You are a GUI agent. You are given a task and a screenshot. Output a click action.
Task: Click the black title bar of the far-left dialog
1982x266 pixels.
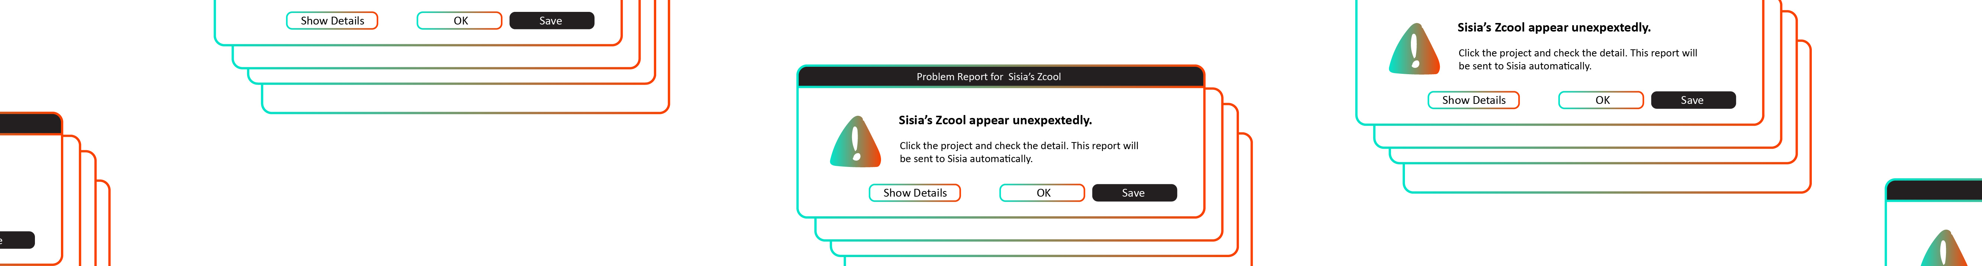click(x=29, y=124)
